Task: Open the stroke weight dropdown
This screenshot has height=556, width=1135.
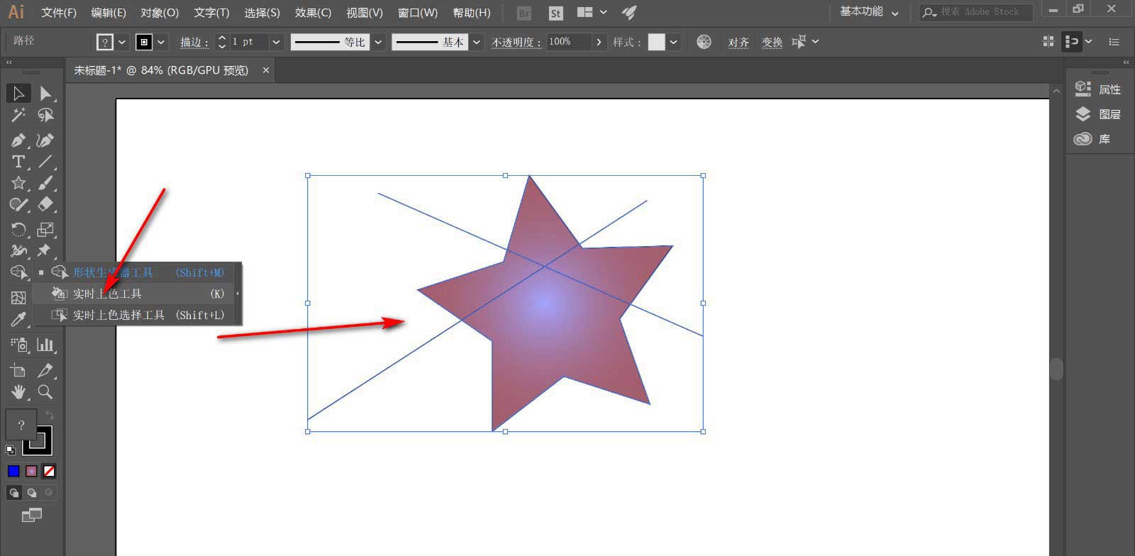Action: click(276, 42)
